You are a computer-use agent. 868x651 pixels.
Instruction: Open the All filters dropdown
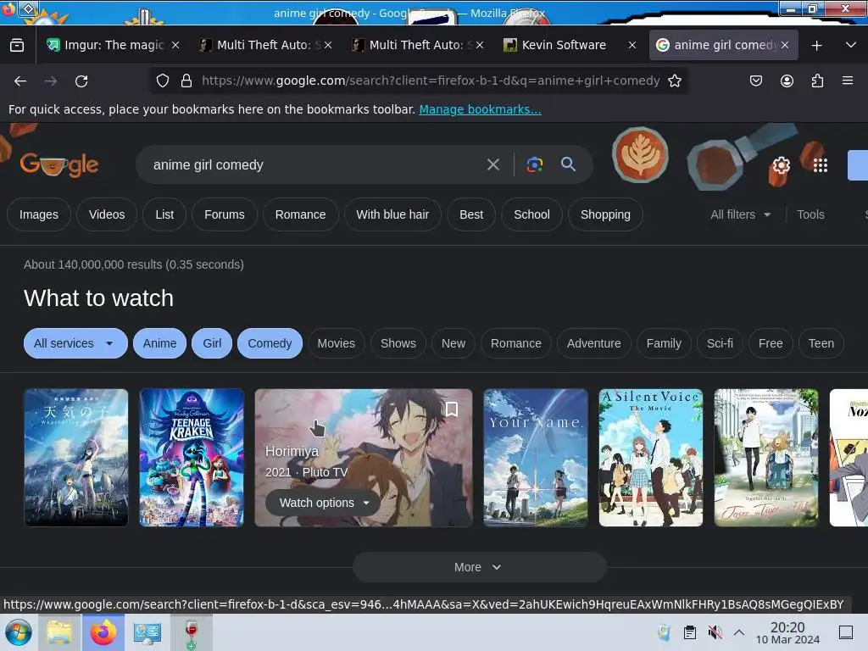pos(740,214)
